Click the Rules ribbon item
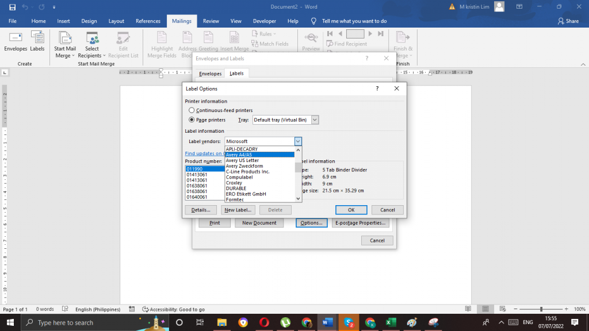The image size is (589, 331). 263,34
